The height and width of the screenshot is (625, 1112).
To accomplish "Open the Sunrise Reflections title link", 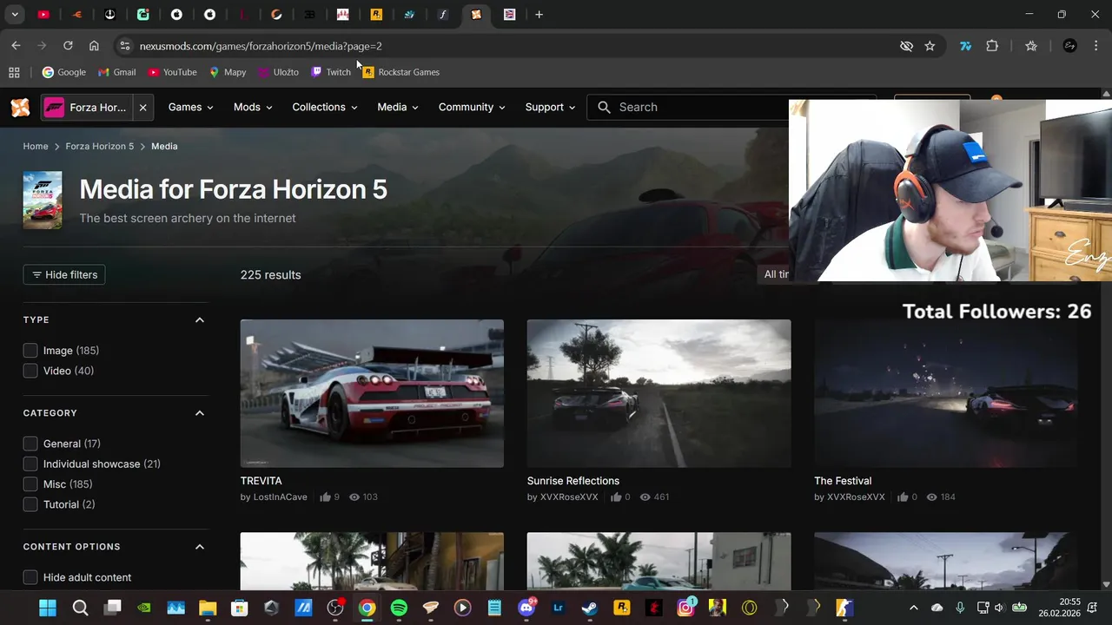I will [573, 481].
